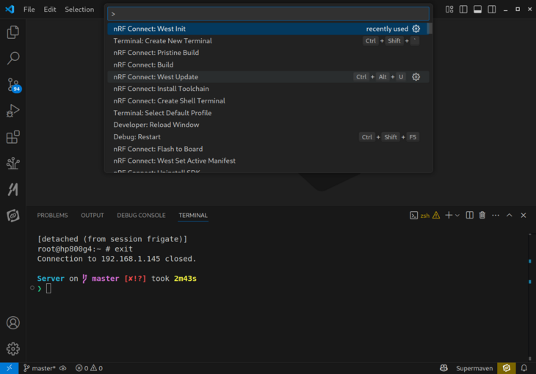Image resolution: width=536 pixels, height=374 pixels.
Task: Split the terminal
Action: tap(470, 215)
